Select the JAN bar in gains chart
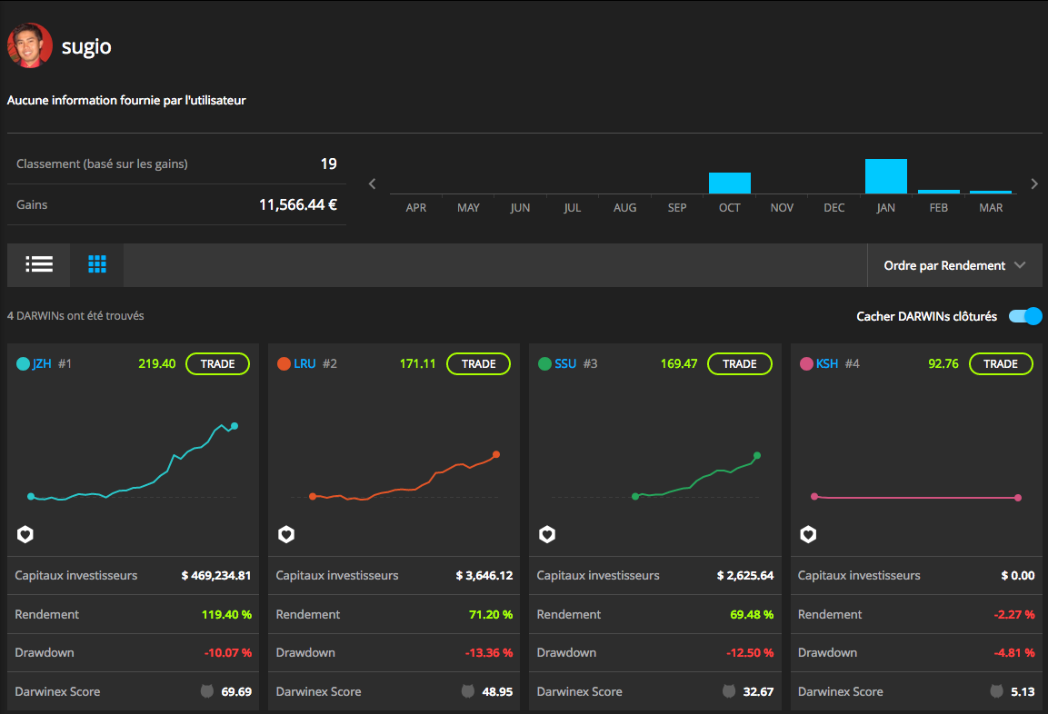Image resolution: width=1048 pixels, height=714 pixels. 885,176
